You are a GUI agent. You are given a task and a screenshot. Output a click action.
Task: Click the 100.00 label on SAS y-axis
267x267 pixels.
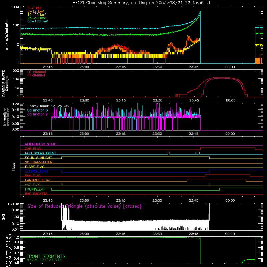click(x=13, y=204)
